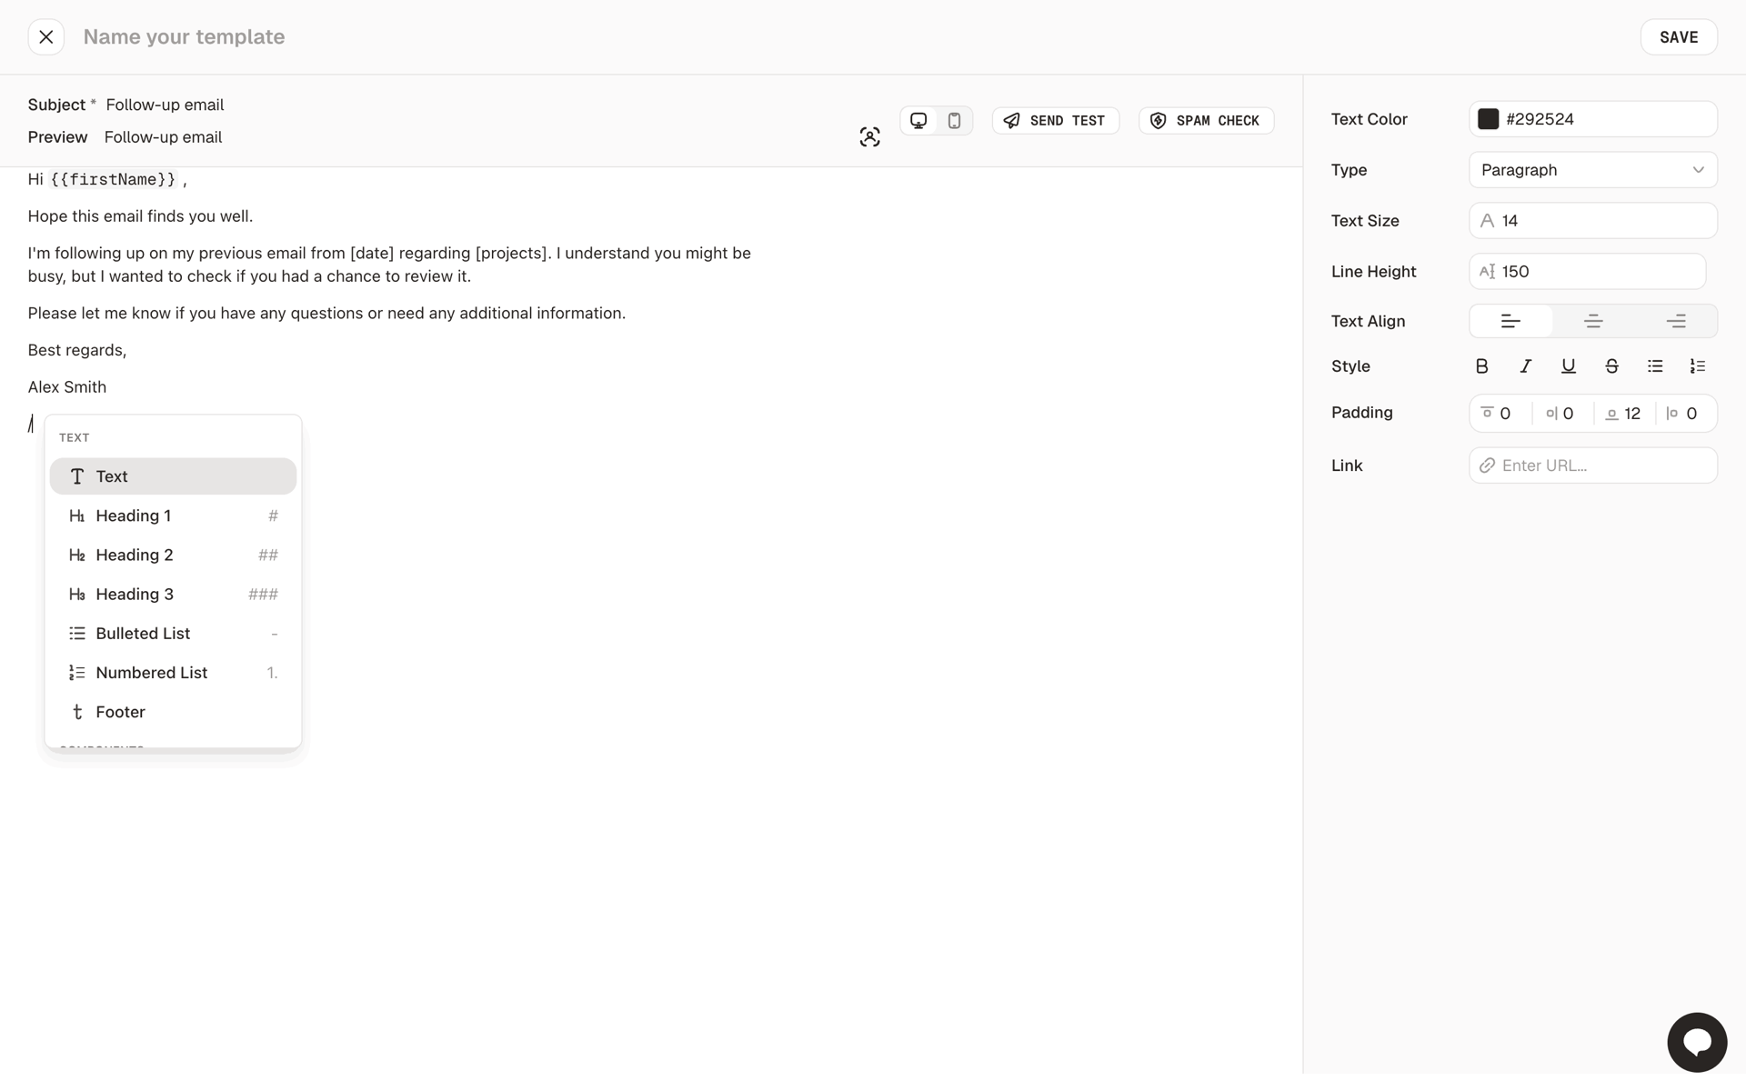Switch to mobile preview mode
Viewport: 1746px width, 1091px height.
coord(954,121)
